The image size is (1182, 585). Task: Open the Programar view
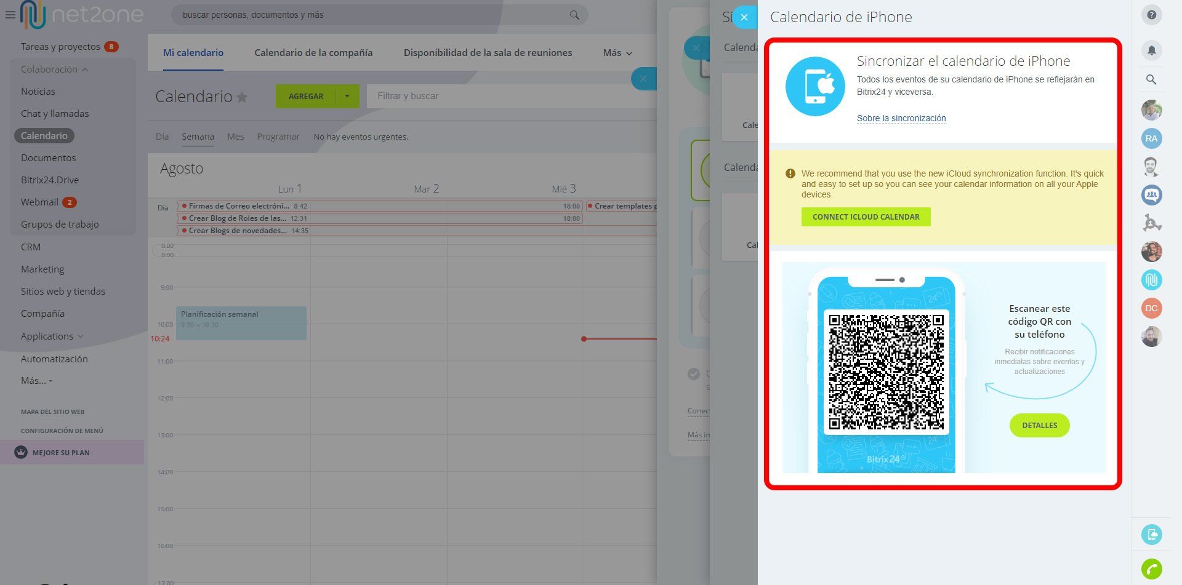tap(278, 137)
